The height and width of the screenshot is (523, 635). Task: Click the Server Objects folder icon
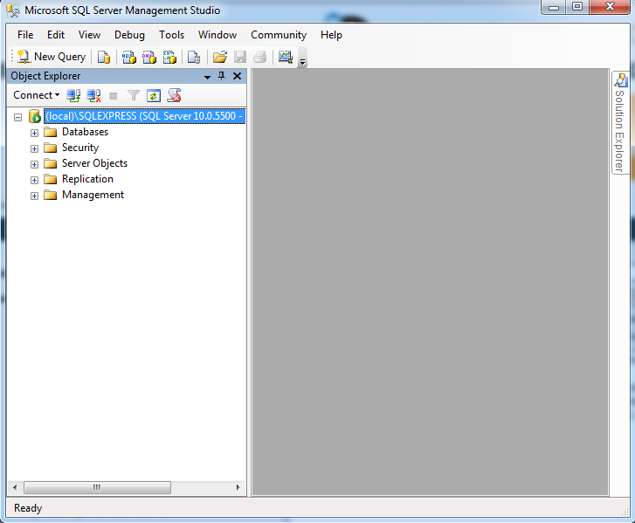tap(50, 163)
